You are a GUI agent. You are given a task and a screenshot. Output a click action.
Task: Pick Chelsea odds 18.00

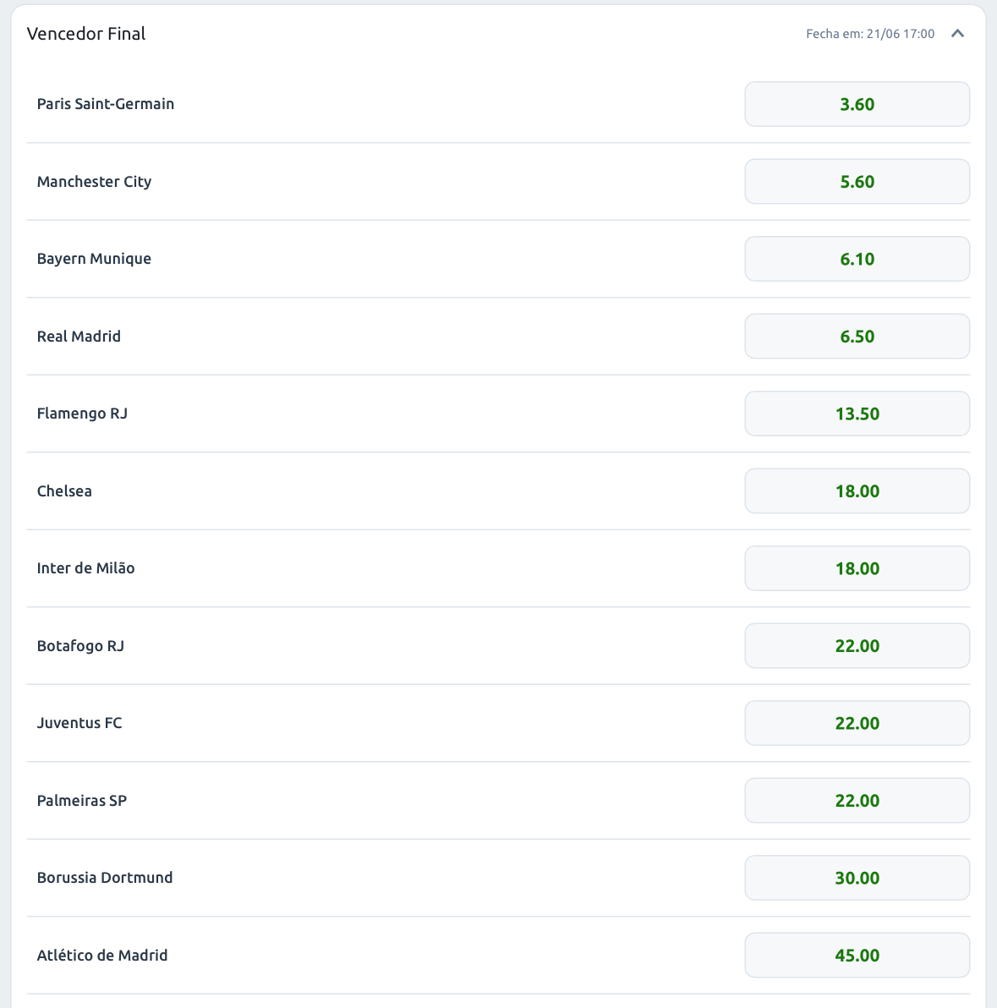857,491
